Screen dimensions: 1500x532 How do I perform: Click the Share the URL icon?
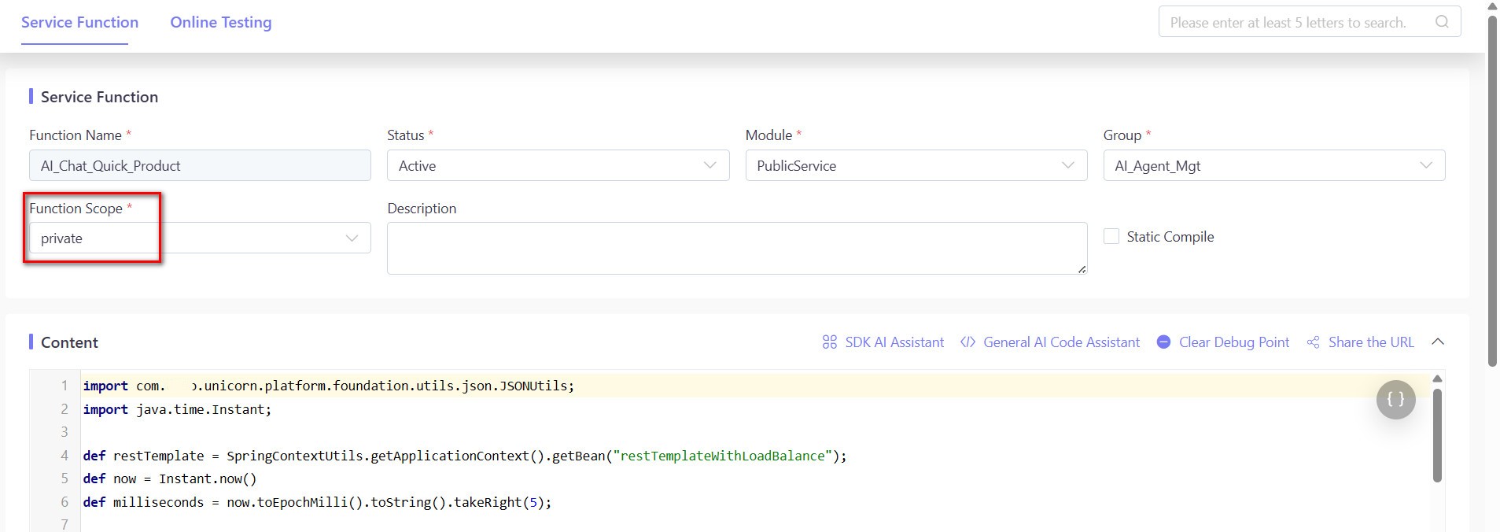point(1313,342)
